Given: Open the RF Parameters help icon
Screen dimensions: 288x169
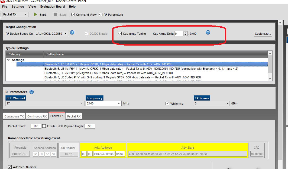Looking at the screenshot, I should (x=32, y=92).
